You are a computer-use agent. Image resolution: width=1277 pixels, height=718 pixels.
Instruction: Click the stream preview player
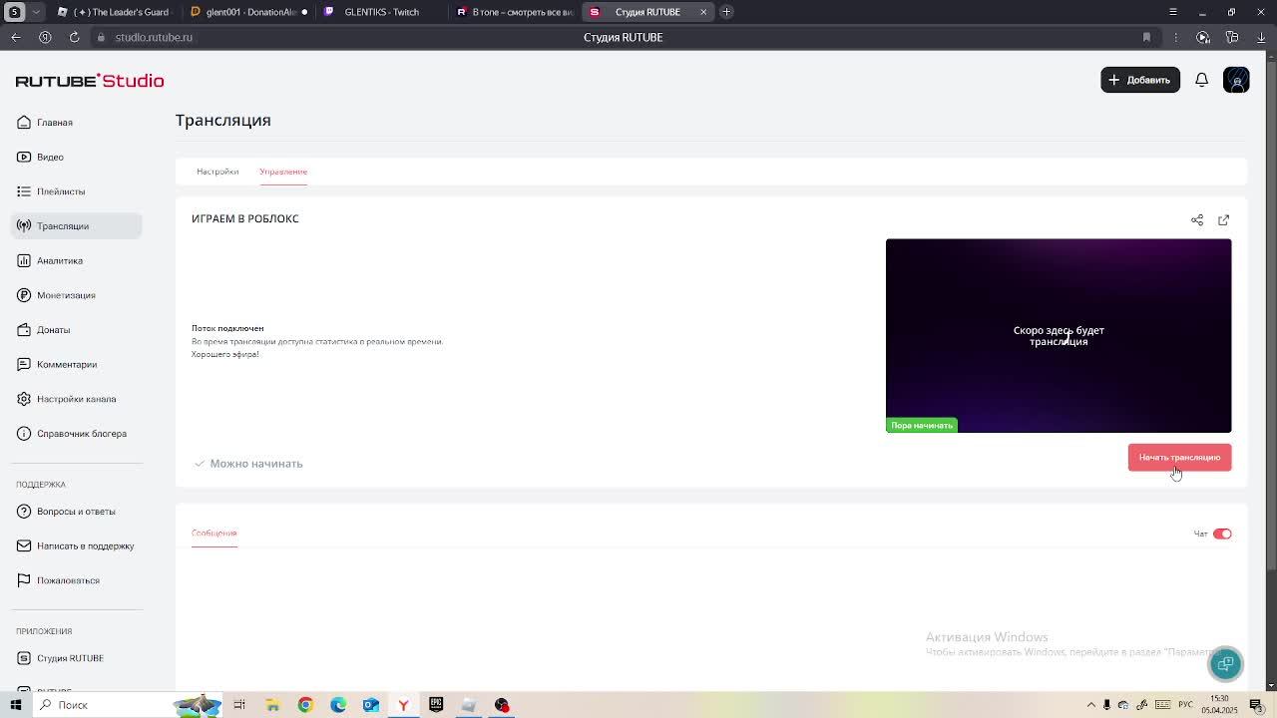pos(1059,335)
